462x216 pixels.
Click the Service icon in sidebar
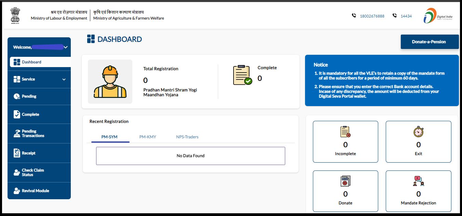coord(17,79)
